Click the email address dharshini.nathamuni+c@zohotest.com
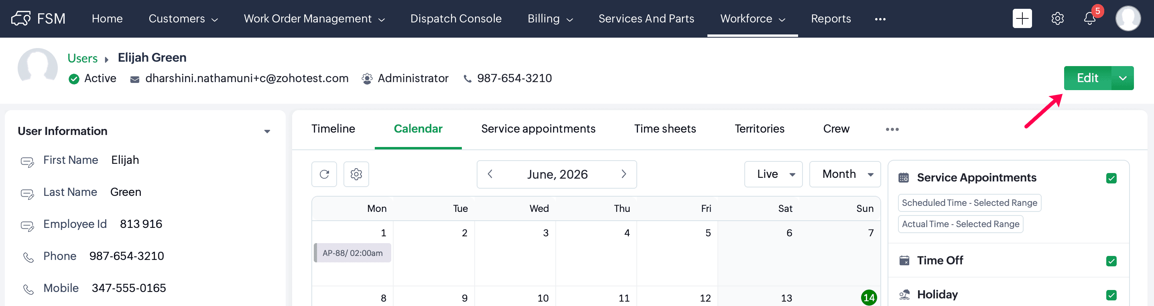Image resolution: width=1154 pixels, height=306 pixels. click(x=247, y=78)
